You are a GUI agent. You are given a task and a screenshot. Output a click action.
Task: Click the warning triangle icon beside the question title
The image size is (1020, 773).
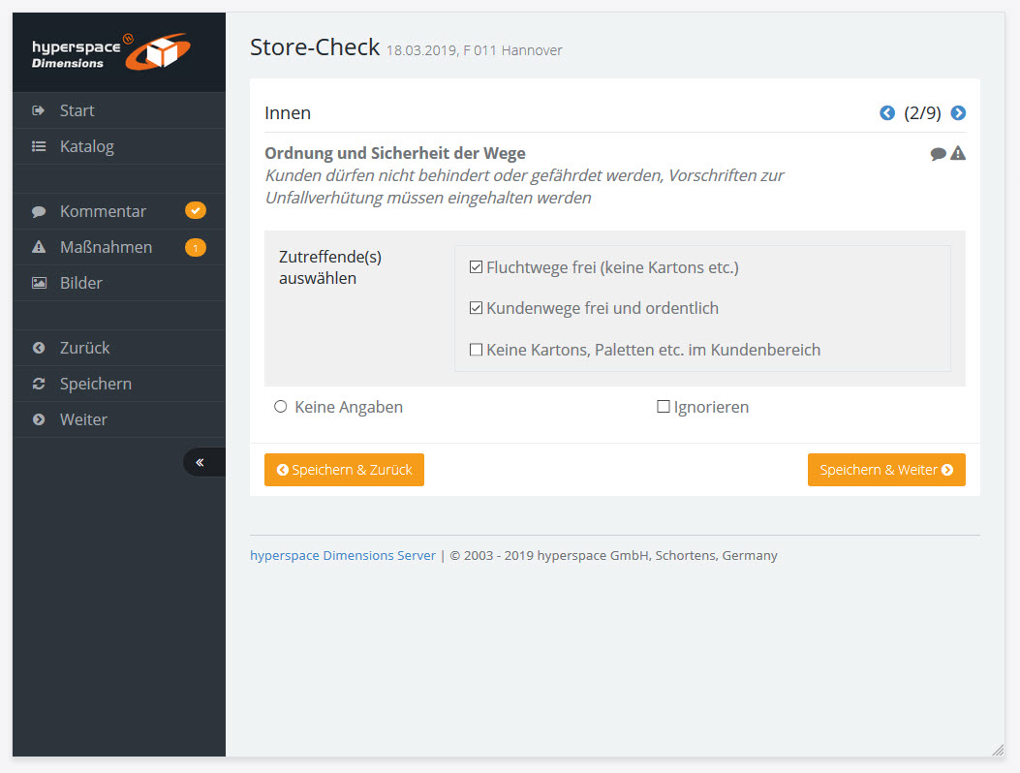958,153
